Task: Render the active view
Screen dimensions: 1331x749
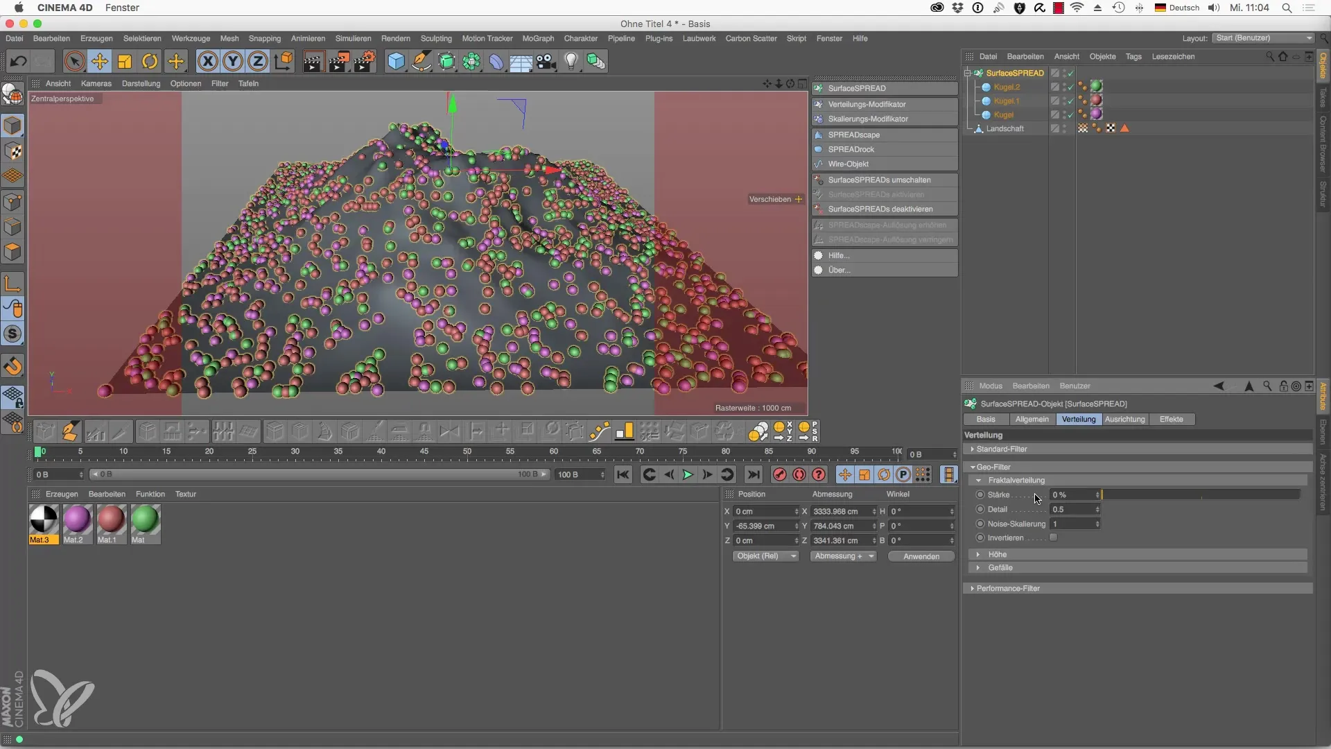Action: [313, 62]
